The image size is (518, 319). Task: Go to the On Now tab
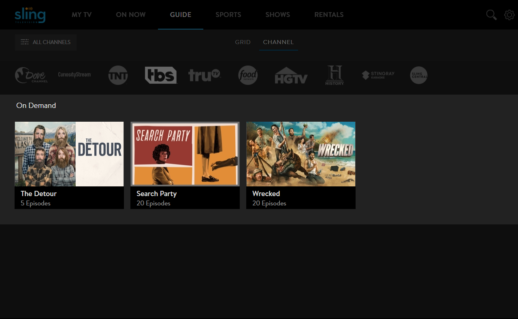point(131,15)
